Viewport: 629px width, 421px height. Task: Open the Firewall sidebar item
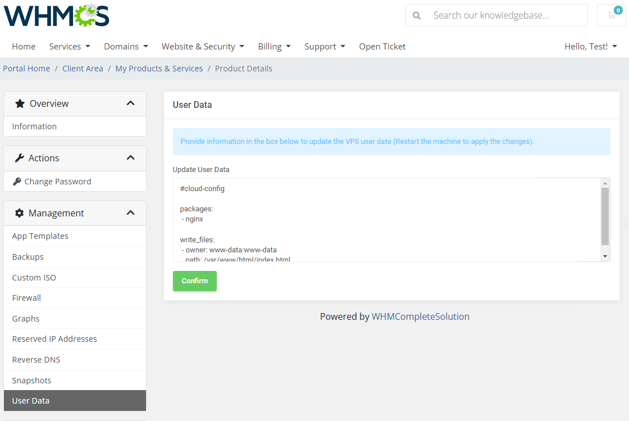click(75, 298)
